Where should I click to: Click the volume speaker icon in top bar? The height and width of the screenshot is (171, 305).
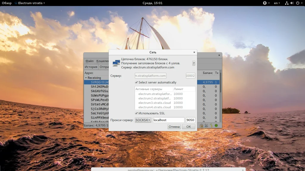point(292,3)
